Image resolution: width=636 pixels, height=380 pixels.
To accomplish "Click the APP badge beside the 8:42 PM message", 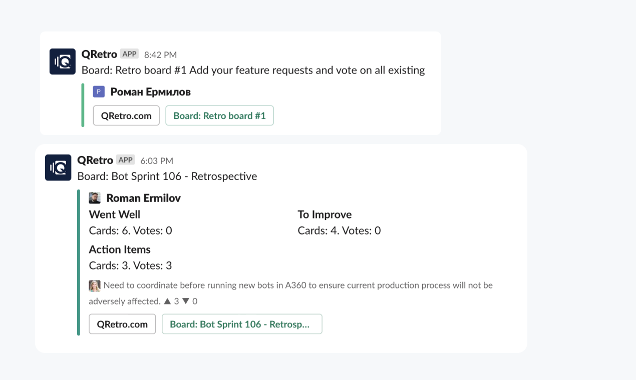I will coord(129,54).
